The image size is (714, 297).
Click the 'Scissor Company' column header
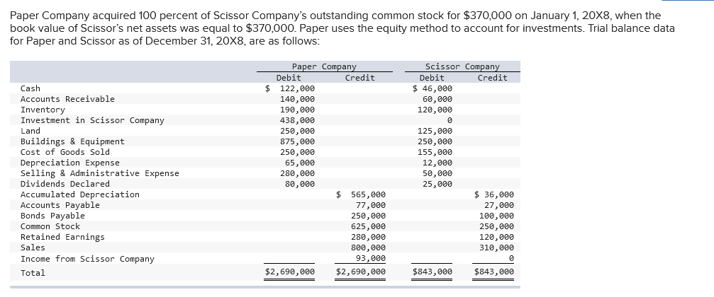tap(462, 66)
